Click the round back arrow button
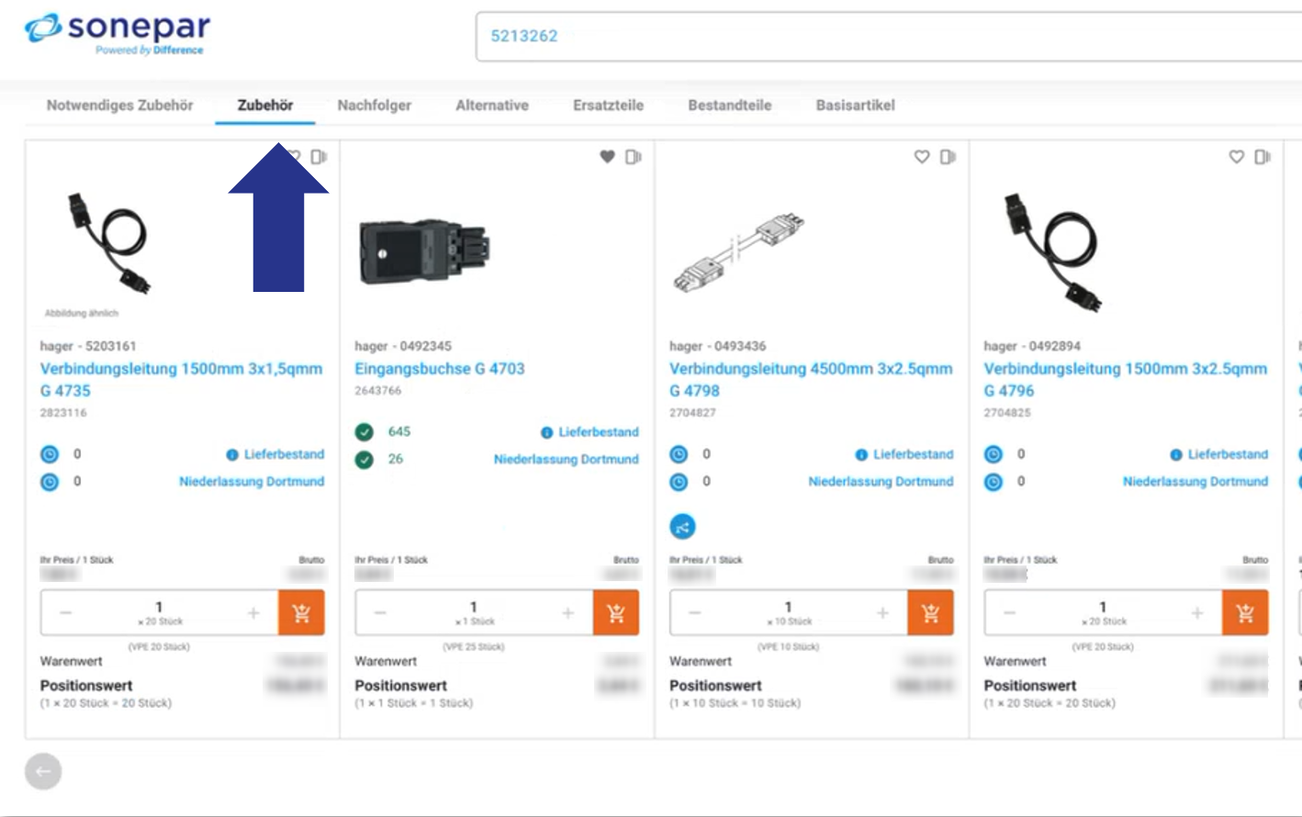This screenshot has width=1302, height=817. [x=43, y=772]
